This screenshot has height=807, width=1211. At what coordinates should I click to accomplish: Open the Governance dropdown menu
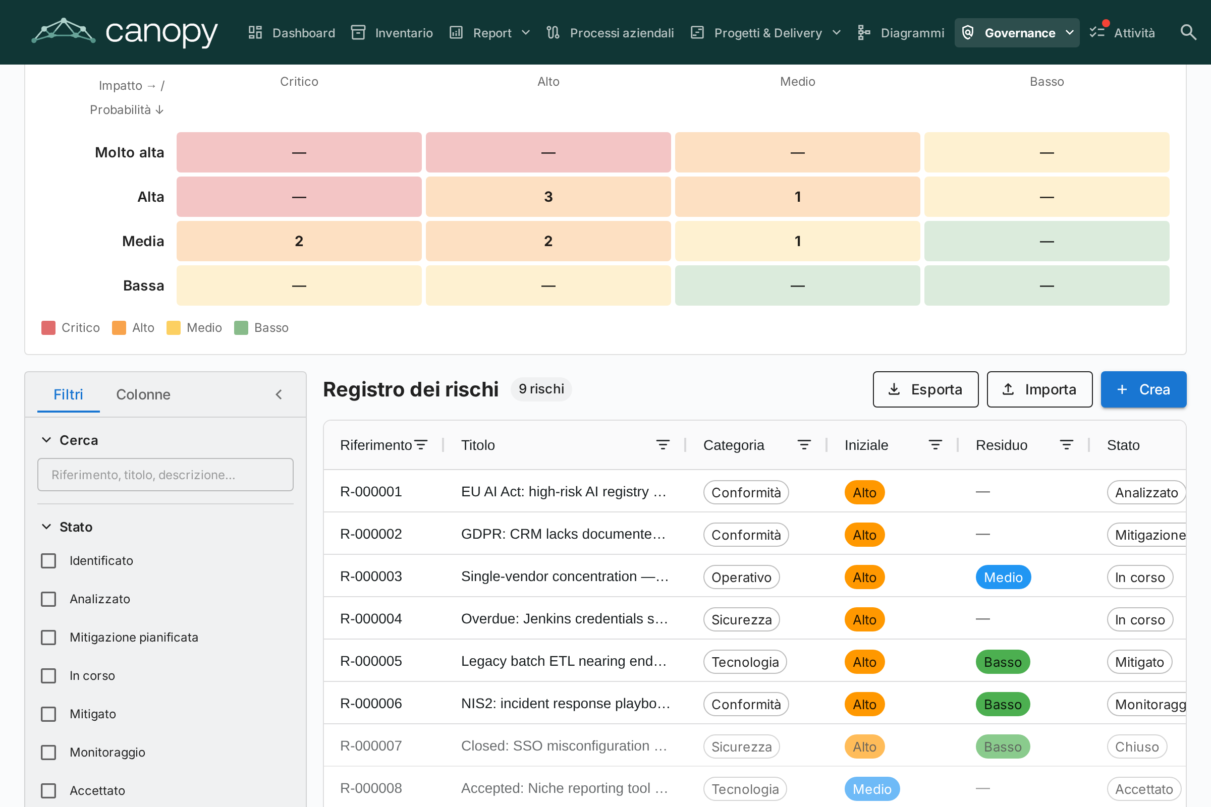coord(1016,33)
